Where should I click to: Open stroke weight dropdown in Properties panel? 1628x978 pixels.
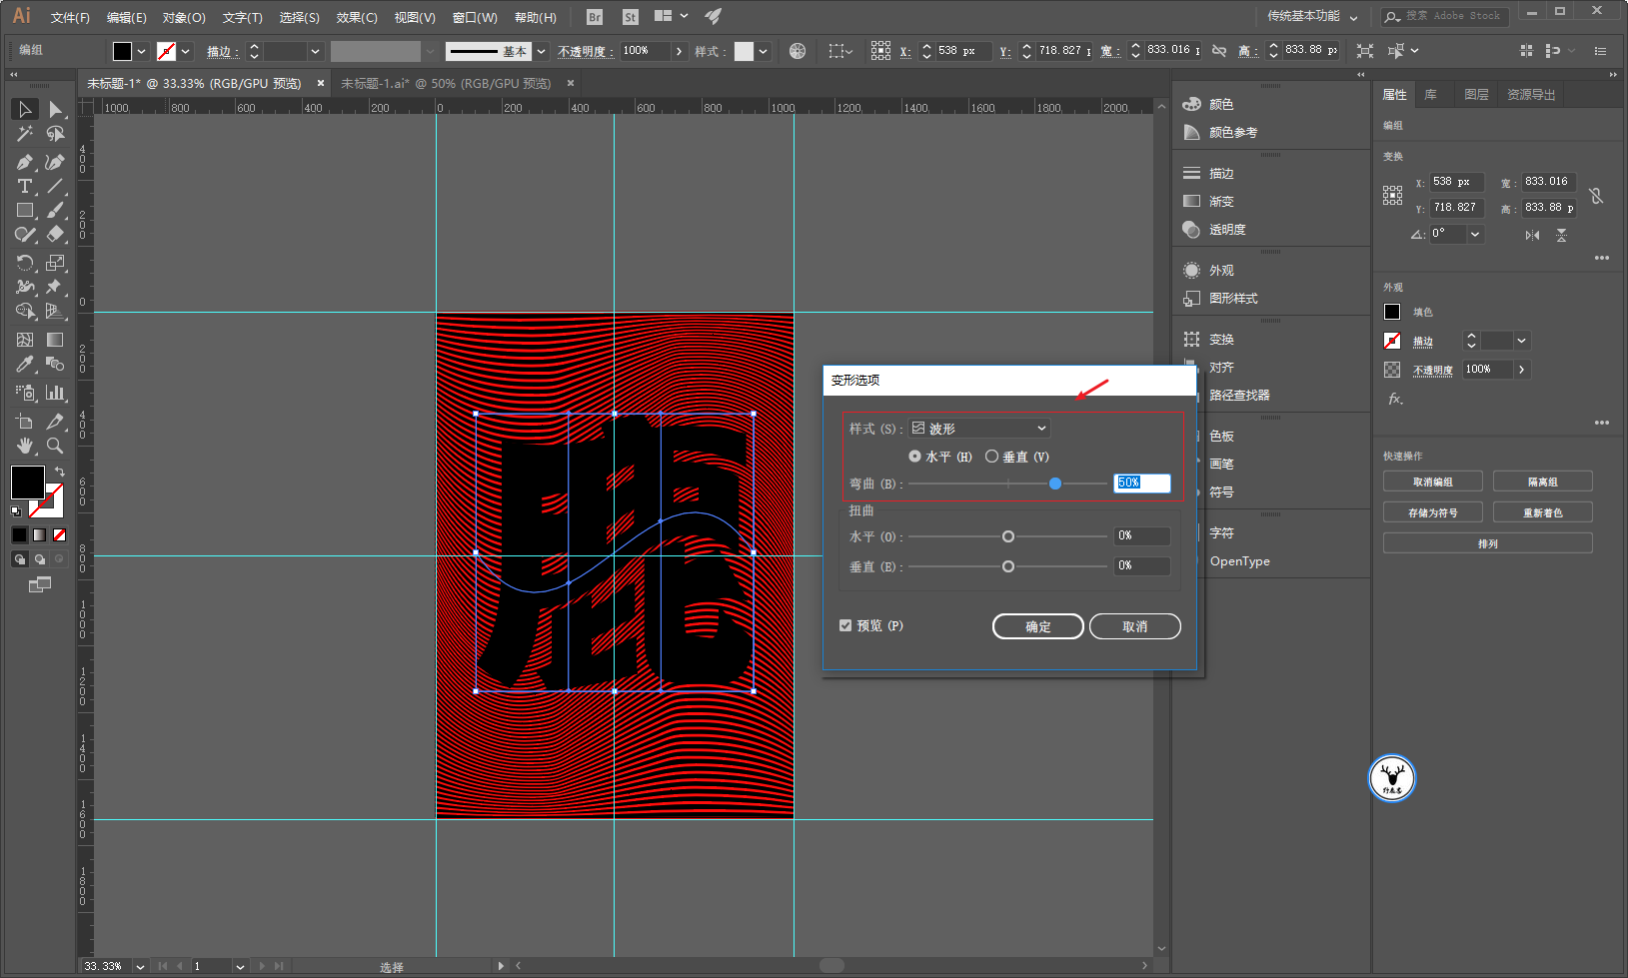(x=1521, y=341)
